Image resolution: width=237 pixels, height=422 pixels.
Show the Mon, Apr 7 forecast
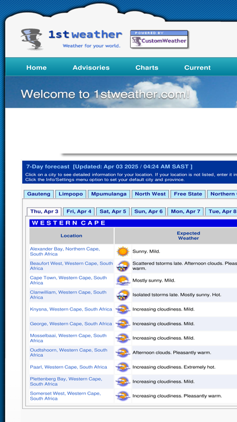[x=185, y=211]
